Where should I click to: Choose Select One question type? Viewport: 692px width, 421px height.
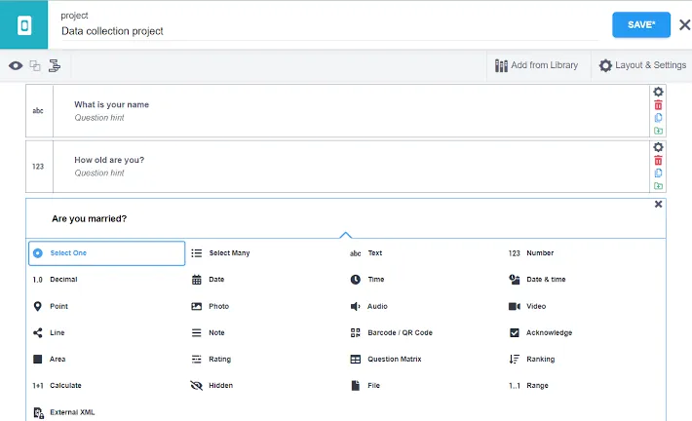point(107,253)
